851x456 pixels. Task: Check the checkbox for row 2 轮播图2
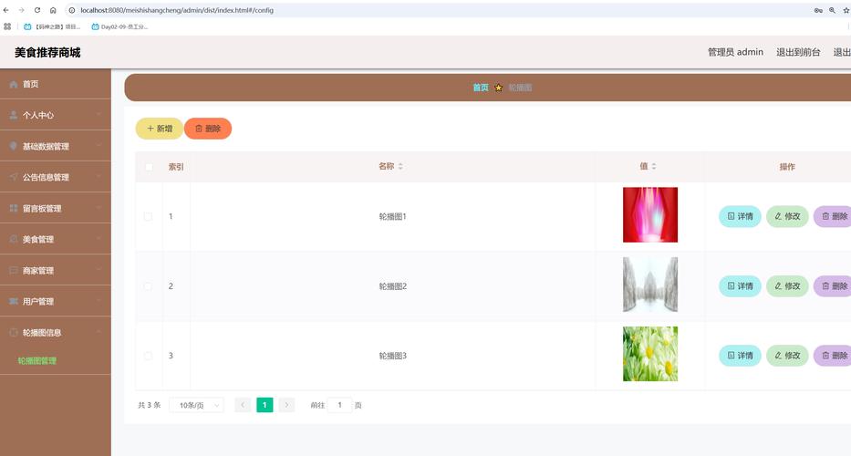click(x=148, y=286)
